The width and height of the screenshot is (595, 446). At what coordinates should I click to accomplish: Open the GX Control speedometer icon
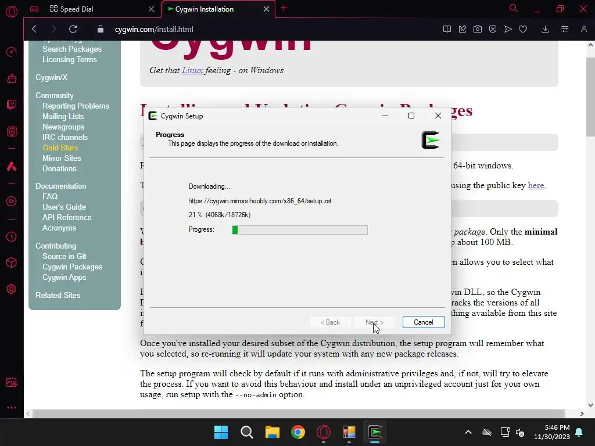[12, 52]
